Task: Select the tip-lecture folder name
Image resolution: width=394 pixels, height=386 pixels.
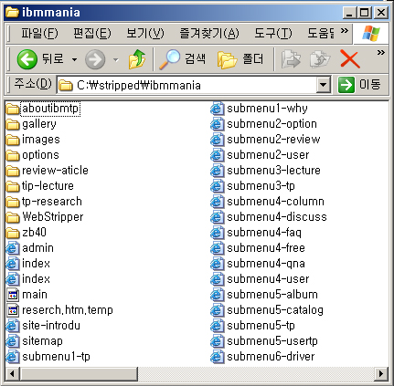Action: pyautogui.click(x=48, y=186)
